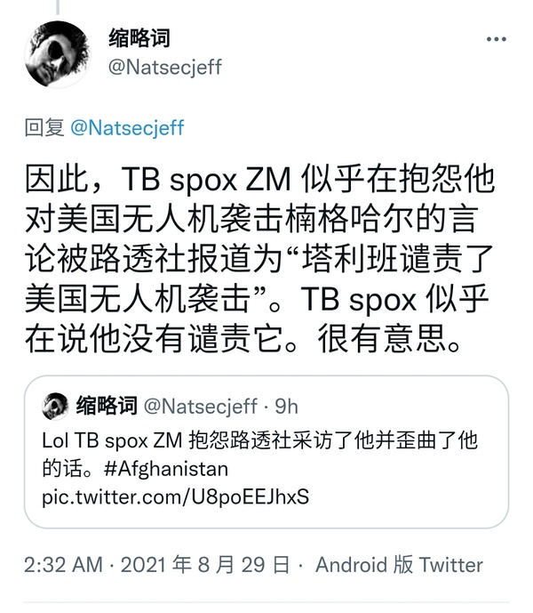This screenshot has height=613, width=533.
Task: Tap the 回复 label before the mention
Action: (x=44, y=127)
